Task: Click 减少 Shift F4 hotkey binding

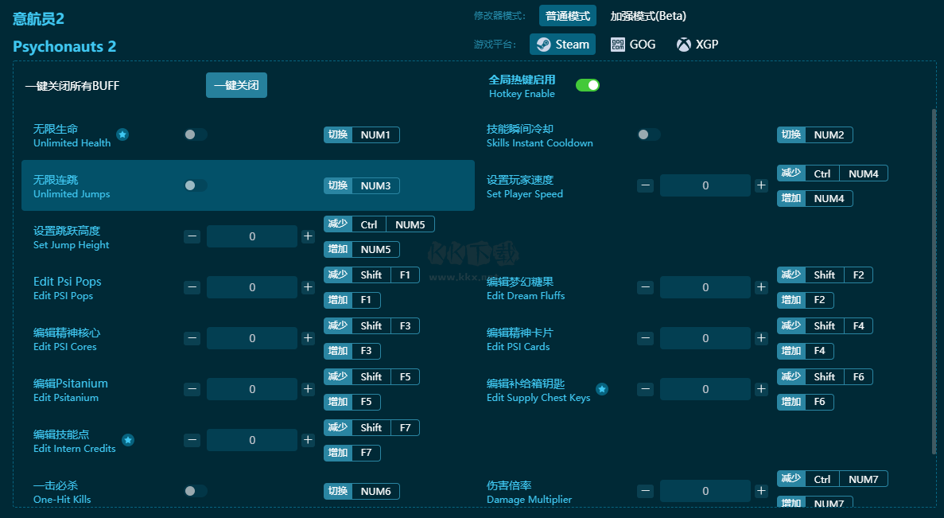Action: (x=825, y=326)
